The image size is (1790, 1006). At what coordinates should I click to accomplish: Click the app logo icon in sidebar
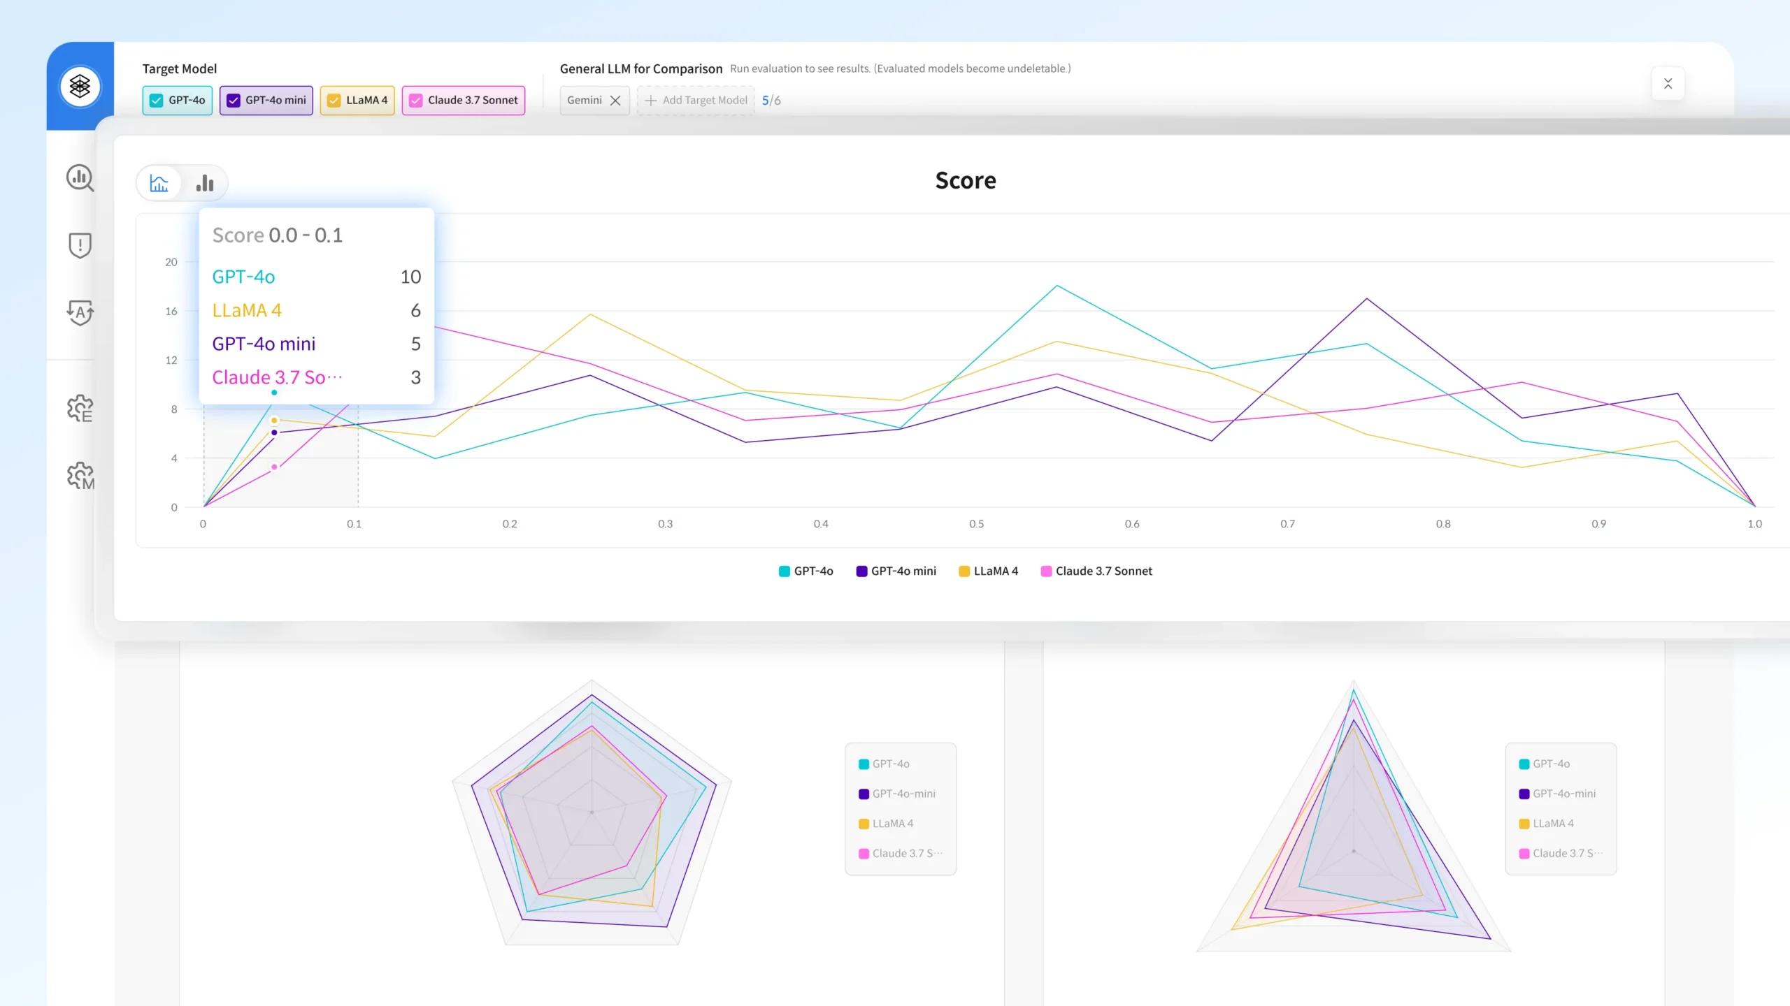(80, 86)
